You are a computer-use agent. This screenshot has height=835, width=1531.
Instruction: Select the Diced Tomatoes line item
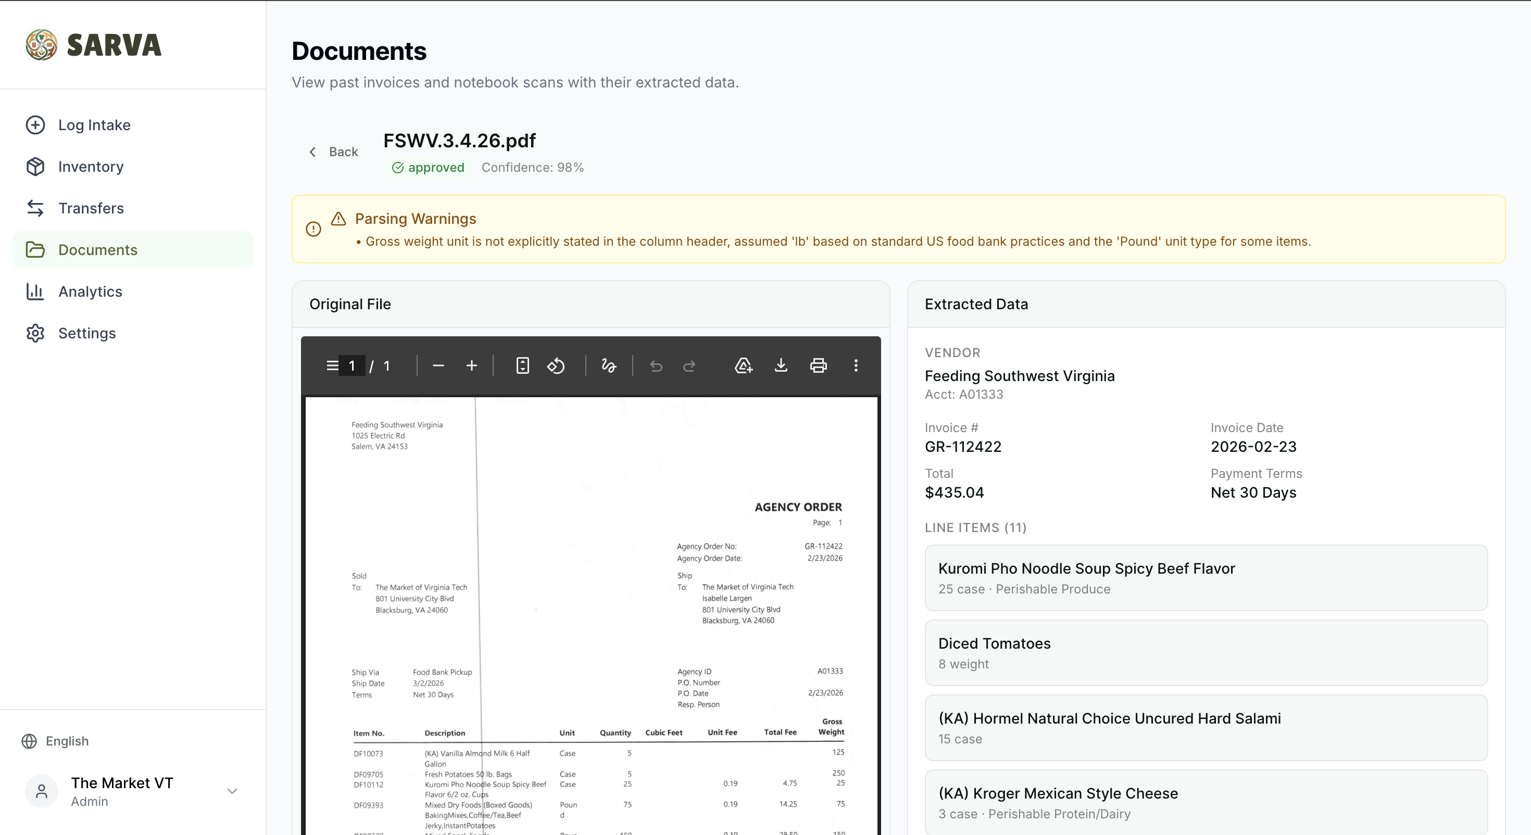click(1206, 653)
